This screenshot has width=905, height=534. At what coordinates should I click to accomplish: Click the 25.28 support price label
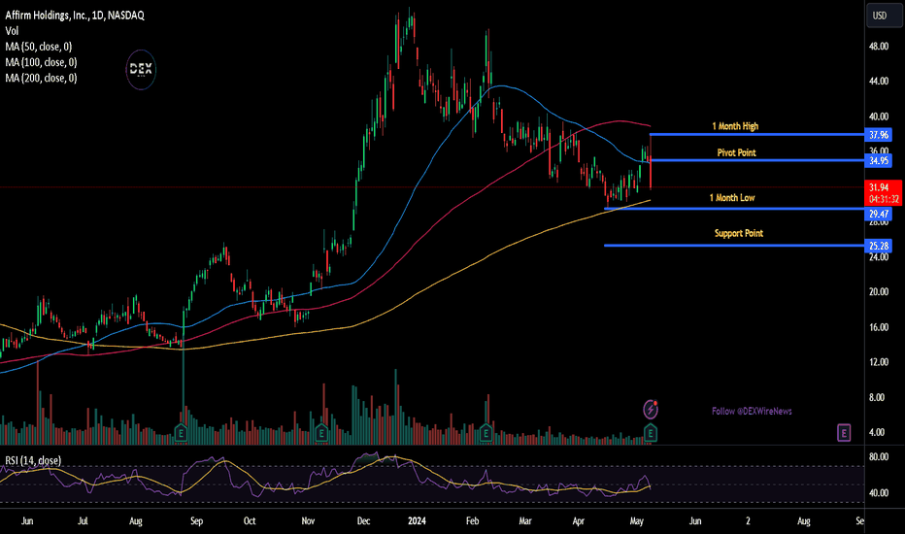coord(879,246)
